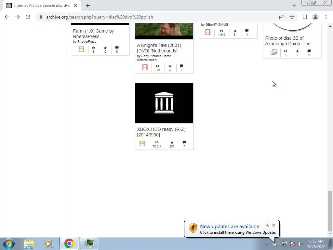
Task: Open XBOX HDD ready (R-Z) [20140930] link
Action: click(161, 132)
